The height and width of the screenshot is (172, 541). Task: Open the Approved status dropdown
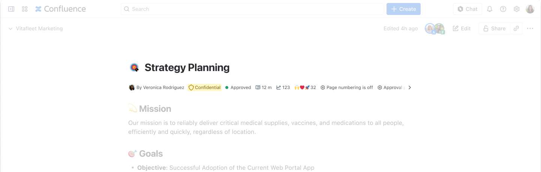pos(238,87)
